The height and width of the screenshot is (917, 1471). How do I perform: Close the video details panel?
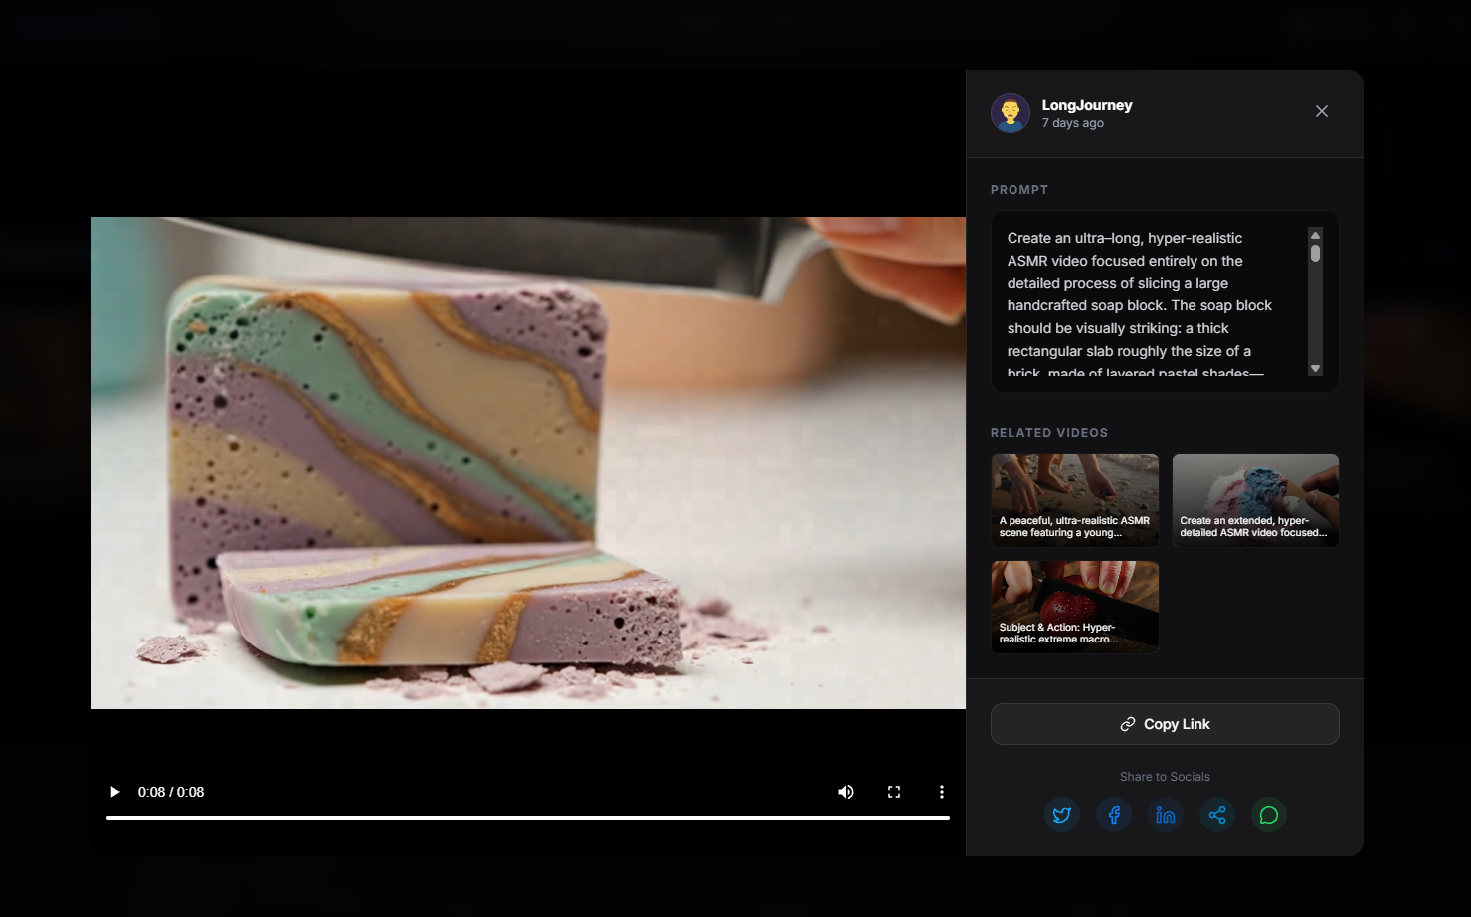click(x=1321, y=111)
